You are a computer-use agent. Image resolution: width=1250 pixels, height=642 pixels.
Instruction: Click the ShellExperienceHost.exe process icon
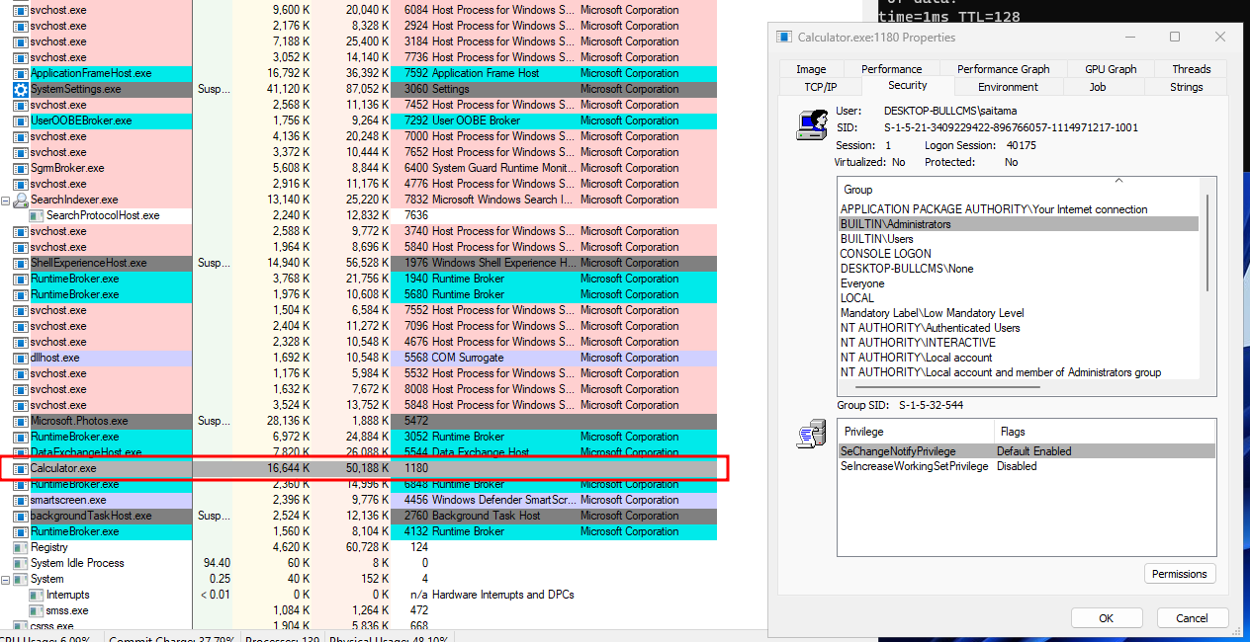[20, 263]
